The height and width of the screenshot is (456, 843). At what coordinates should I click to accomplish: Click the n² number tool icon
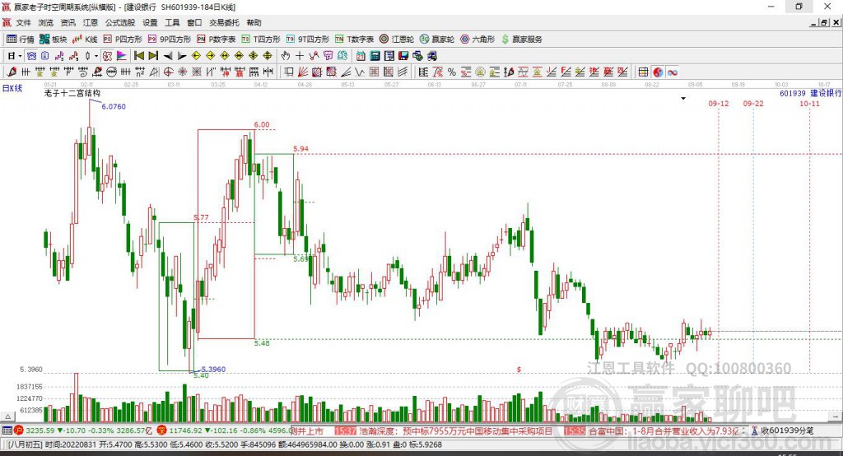[140, 72]
